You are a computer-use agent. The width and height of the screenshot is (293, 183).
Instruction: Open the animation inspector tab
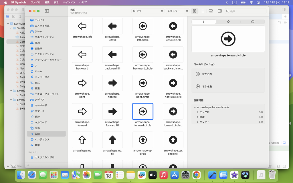tap(252, 22)
